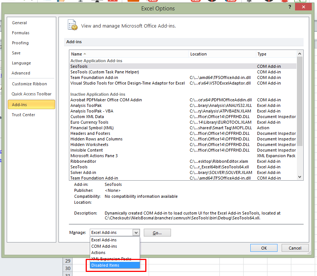Open the Manage combo box dropdown arrow

[136, 232]
